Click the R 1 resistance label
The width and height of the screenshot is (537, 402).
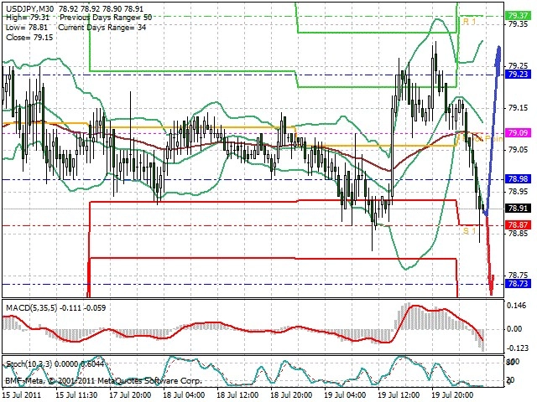[x=470, y=22]
